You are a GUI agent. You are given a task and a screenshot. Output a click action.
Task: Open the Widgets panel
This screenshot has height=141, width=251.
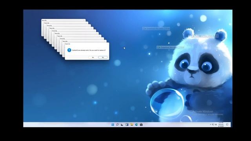point(127,125)
